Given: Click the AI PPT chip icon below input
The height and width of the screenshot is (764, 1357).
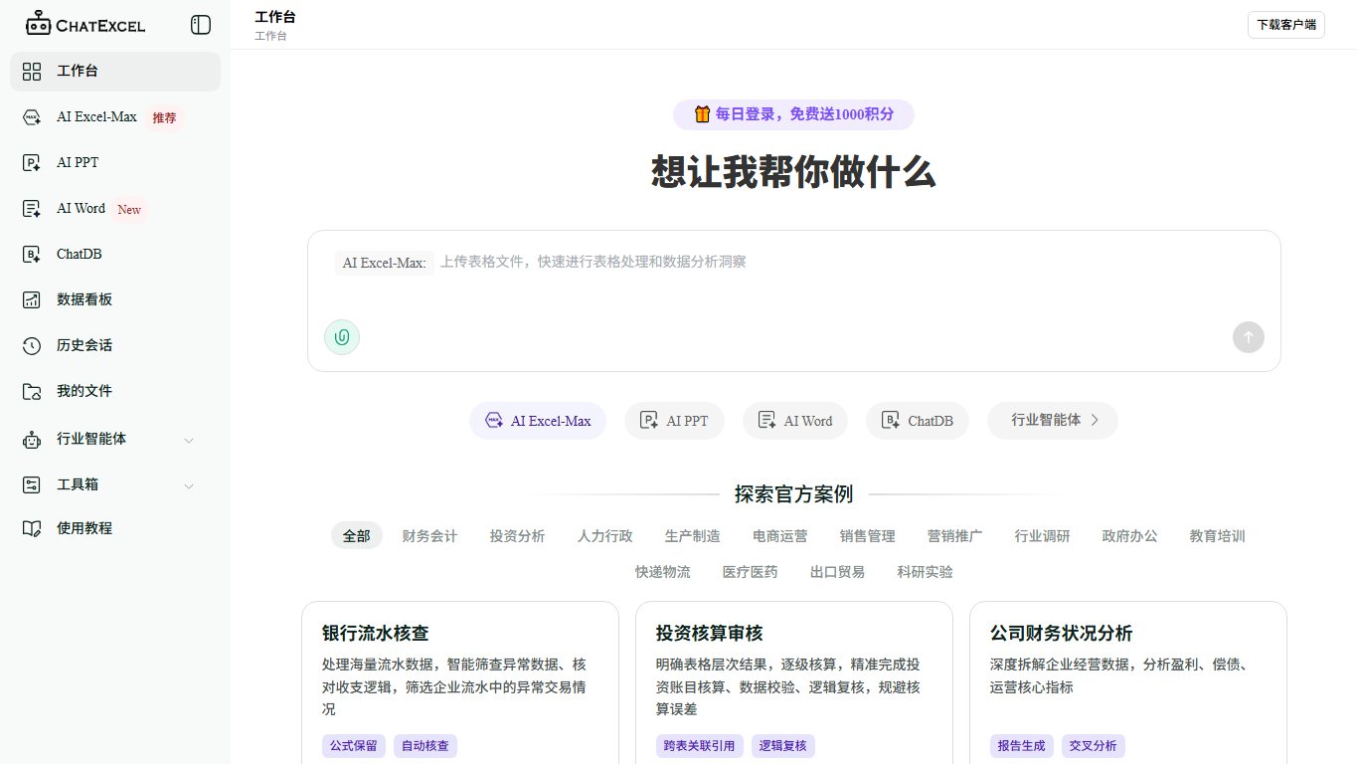Looking at the screenshot, I should [649, 421].
